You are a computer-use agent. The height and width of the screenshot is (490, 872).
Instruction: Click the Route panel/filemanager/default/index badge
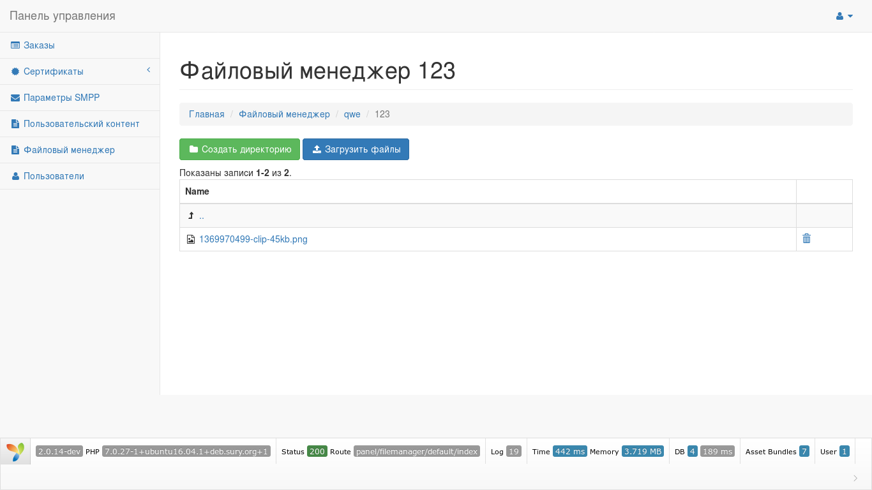tap(417, 451)
